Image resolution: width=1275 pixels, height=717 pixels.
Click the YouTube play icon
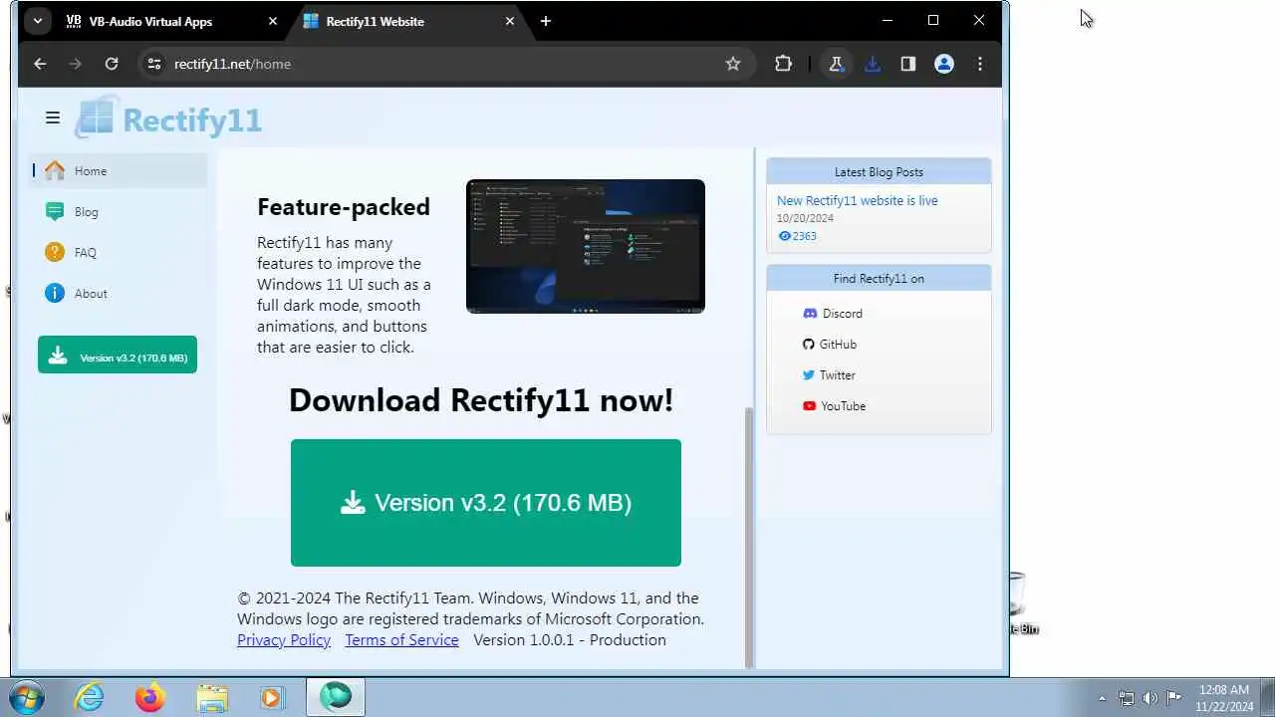tap(810, 406)
